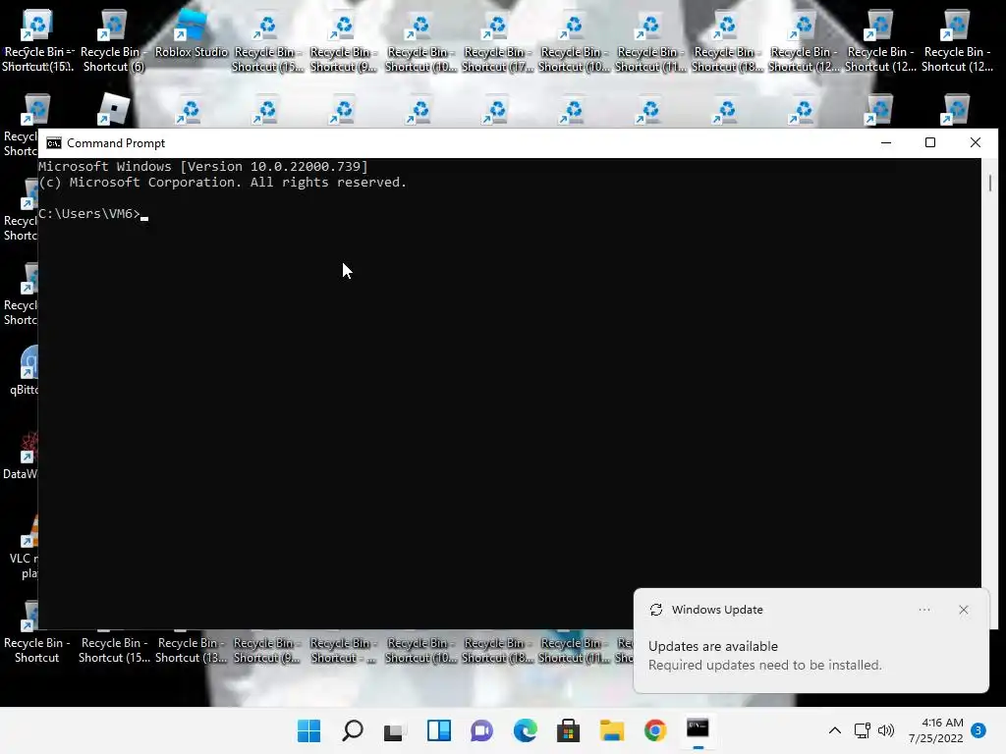Close the Command Prompt window
The image size is (1006, 754).
pyautogui.click(x=976, y=143)
